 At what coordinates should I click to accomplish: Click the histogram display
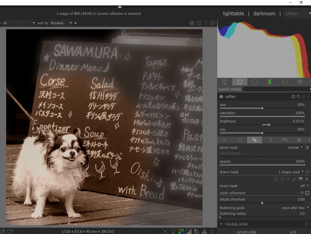(x=264, y=48)
